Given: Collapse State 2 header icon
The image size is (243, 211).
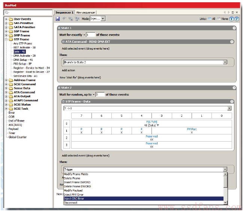Looking at the screenshot, I should point(59,88).
